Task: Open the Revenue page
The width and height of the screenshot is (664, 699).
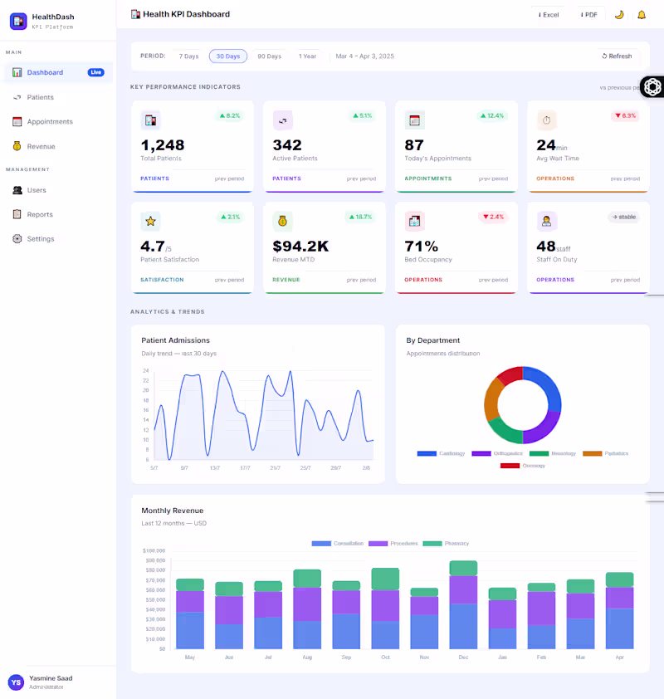Action: click(x=58, y=146)
